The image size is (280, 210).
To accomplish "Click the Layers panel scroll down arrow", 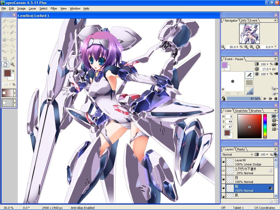I will pyautogui.click(x=276, y=196).
